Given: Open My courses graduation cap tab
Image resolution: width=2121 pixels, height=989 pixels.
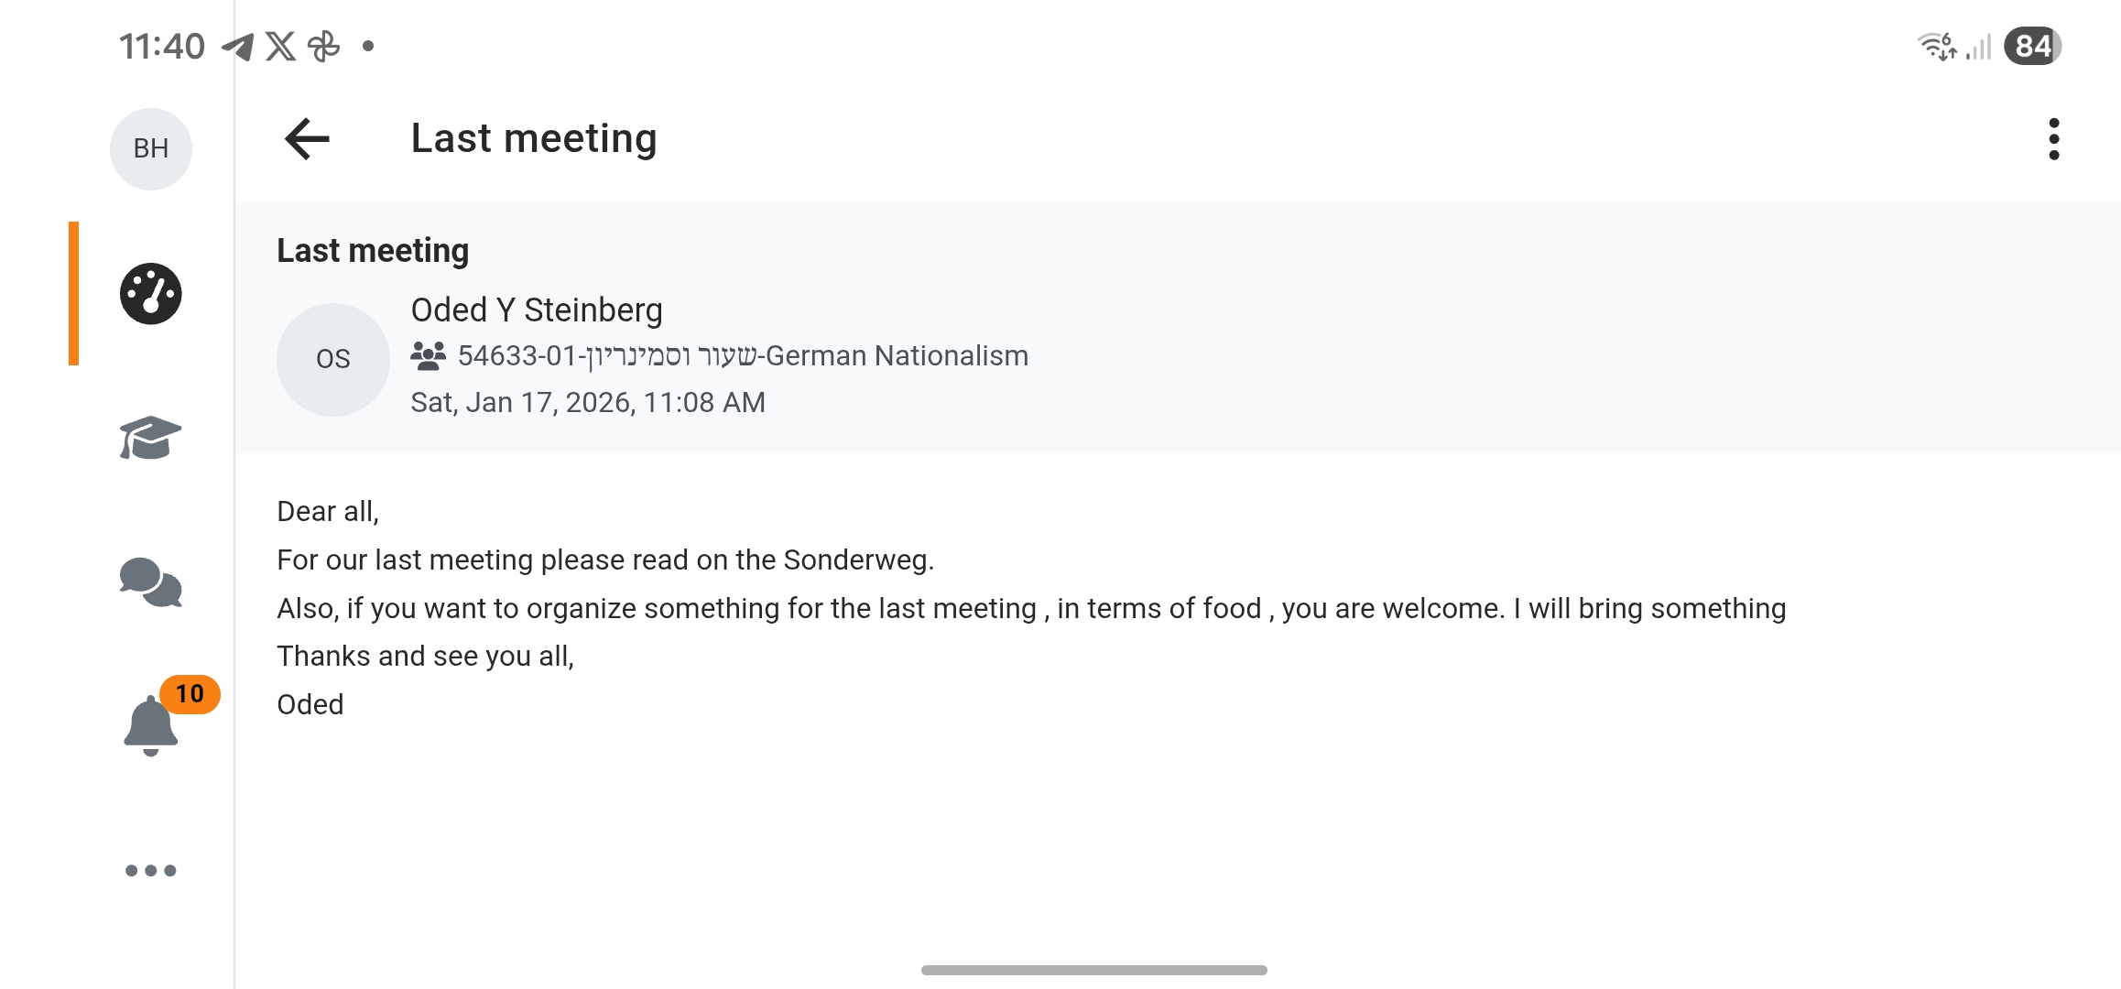Looking at the screenshot, I should [x=151, y=438].
